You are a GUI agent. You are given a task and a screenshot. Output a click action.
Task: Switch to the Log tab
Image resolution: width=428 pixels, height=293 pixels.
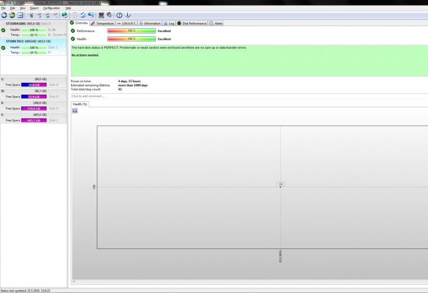pos(169,23)
